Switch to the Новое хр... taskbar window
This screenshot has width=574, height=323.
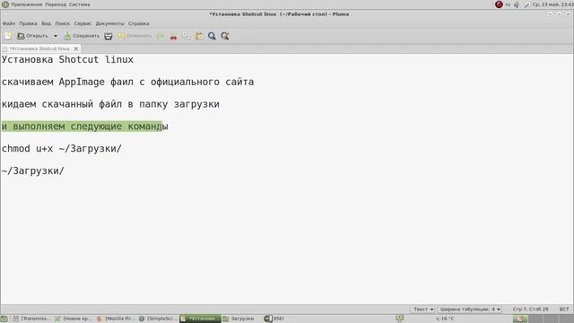point(74,319)
